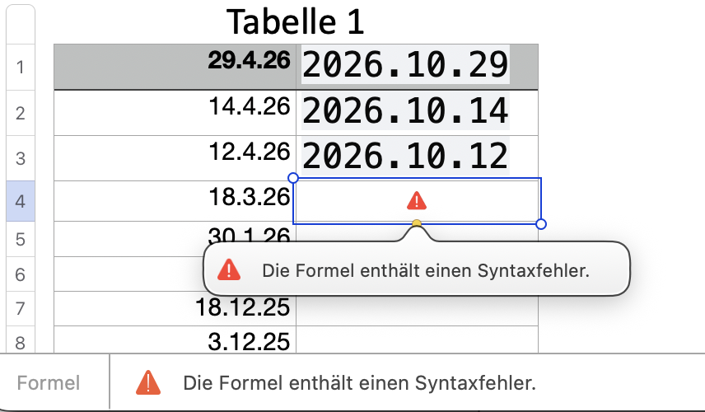
Task: Click the highlighted row 4 header
Action: (21, 201)
